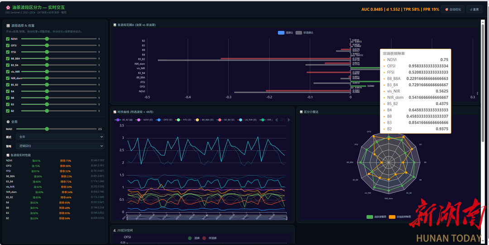Screen dimensions: 489x245
Task: Uncheck the NDVI band checkbox
Action: point(8,39)
